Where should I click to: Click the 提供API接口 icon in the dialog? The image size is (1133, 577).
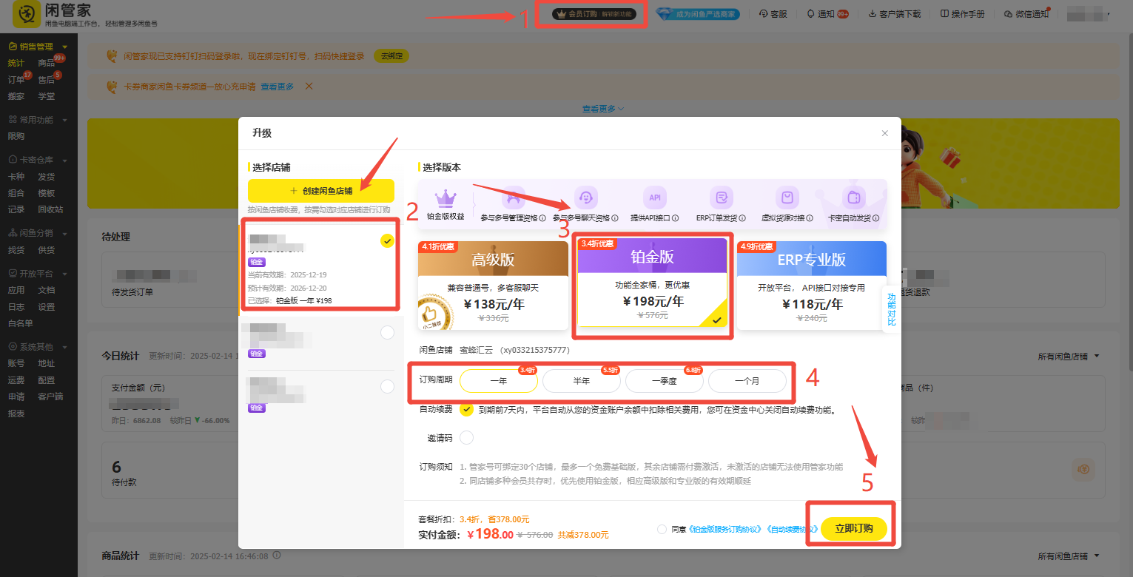point(654,198)
